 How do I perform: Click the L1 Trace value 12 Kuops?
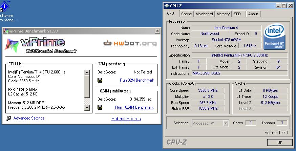pyautogui.click(x=271, y=96)
